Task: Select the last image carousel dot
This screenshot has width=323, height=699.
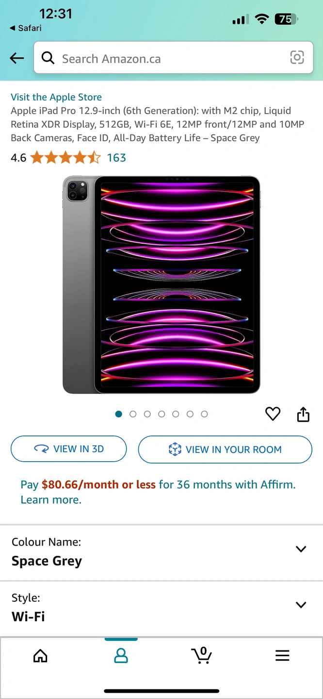Action: tap(204, 414)
